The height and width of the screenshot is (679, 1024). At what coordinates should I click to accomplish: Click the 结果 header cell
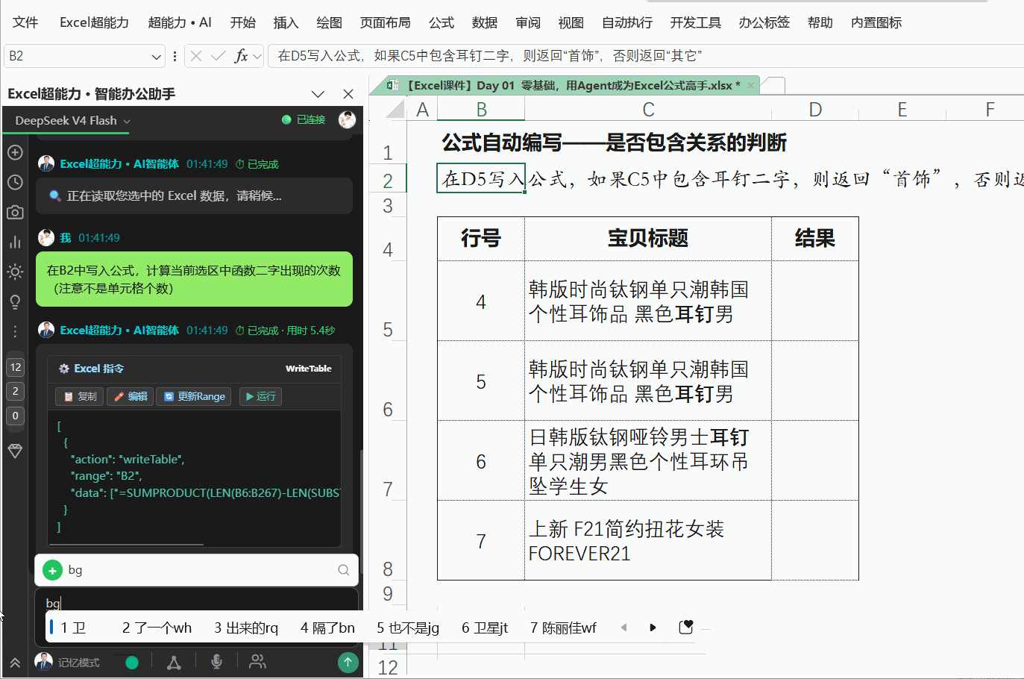pos(815,239)
